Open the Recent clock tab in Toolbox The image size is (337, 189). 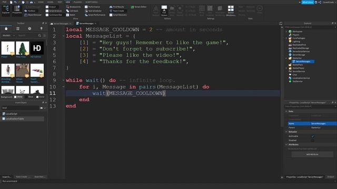(29, 28)
